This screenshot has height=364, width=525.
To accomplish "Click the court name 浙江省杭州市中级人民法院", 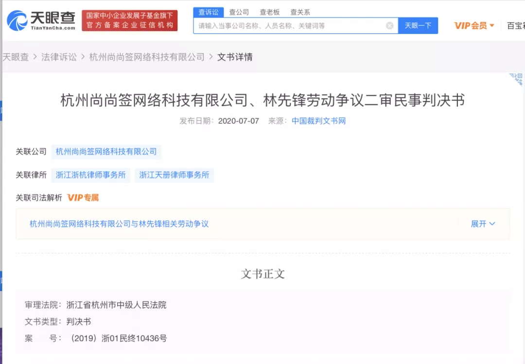I will pyautogui.click(x=116, y=305).
